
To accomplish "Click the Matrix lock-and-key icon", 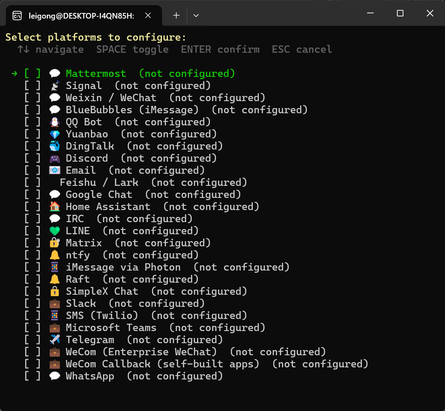I will point(55,243).
